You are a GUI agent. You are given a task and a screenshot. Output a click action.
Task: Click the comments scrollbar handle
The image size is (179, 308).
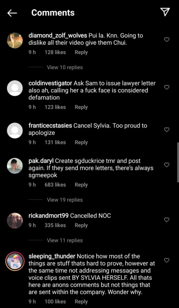pyautogui.click(x=178, y=163)
